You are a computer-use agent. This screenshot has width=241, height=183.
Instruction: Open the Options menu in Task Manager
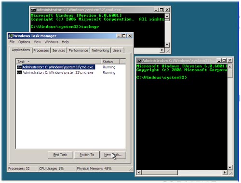pyautogui.click(x=24, y=42)
